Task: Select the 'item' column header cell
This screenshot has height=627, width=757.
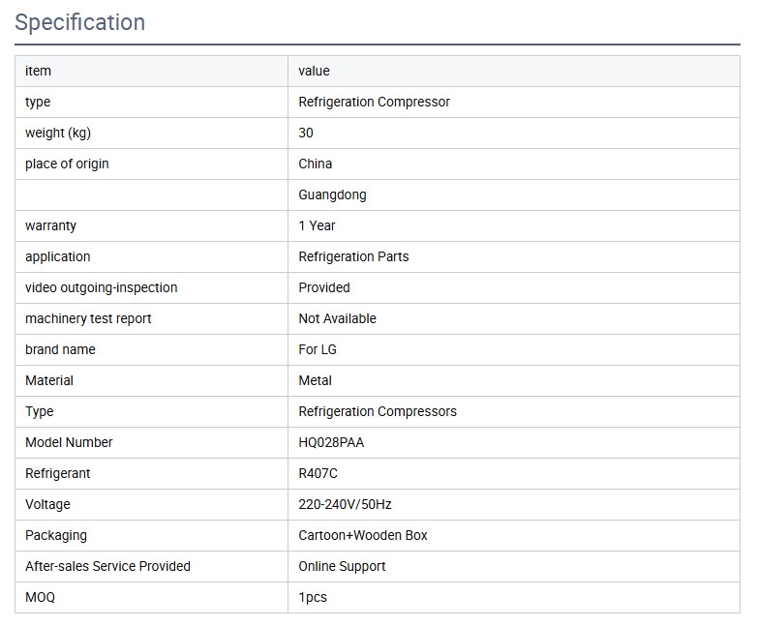Action: click(39, 71)
